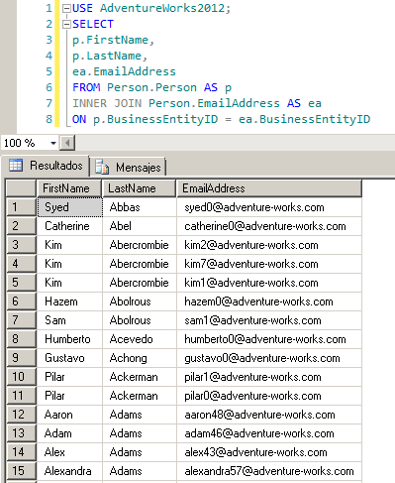Click cell 'gustavo0@adventure-works.com'

coord(269,358)
